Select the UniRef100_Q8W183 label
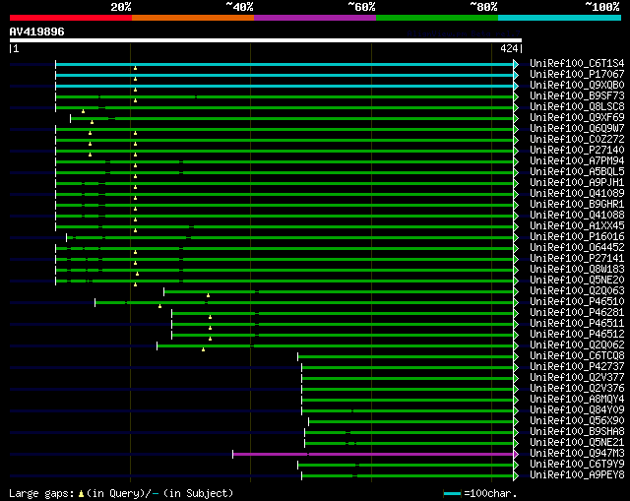 [x=577, y=270]
